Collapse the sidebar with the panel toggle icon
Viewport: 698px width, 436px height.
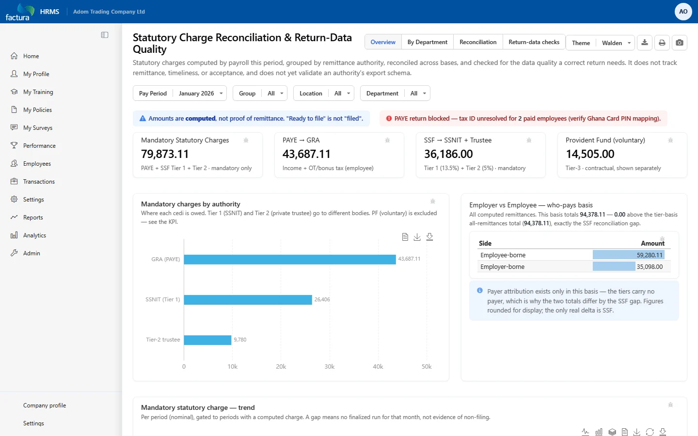[105, 35]
